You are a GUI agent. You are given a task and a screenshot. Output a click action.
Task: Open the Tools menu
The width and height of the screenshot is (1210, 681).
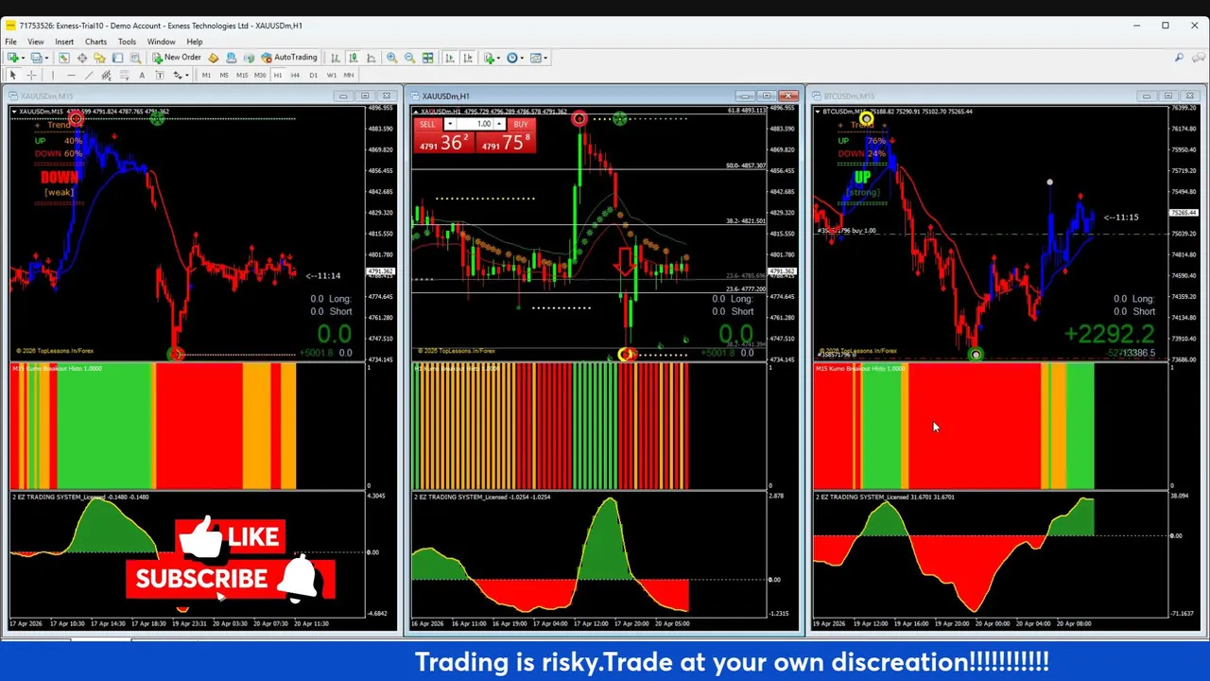[127, 42]
